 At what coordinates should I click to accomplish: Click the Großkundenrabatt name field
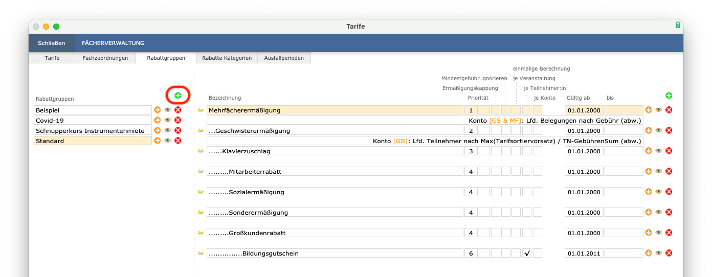335,233
